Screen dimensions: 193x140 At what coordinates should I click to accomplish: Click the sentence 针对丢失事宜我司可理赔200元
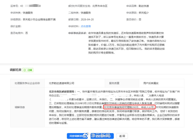[x=121, y=107]
